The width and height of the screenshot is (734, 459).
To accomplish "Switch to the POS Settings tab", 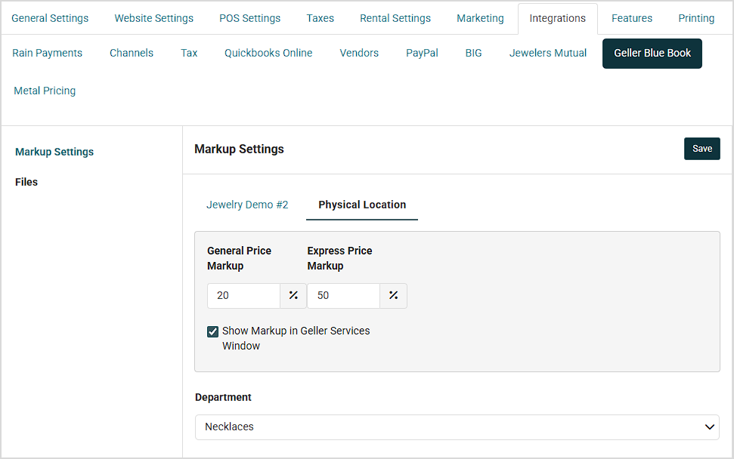I will [x=250, y=18].
